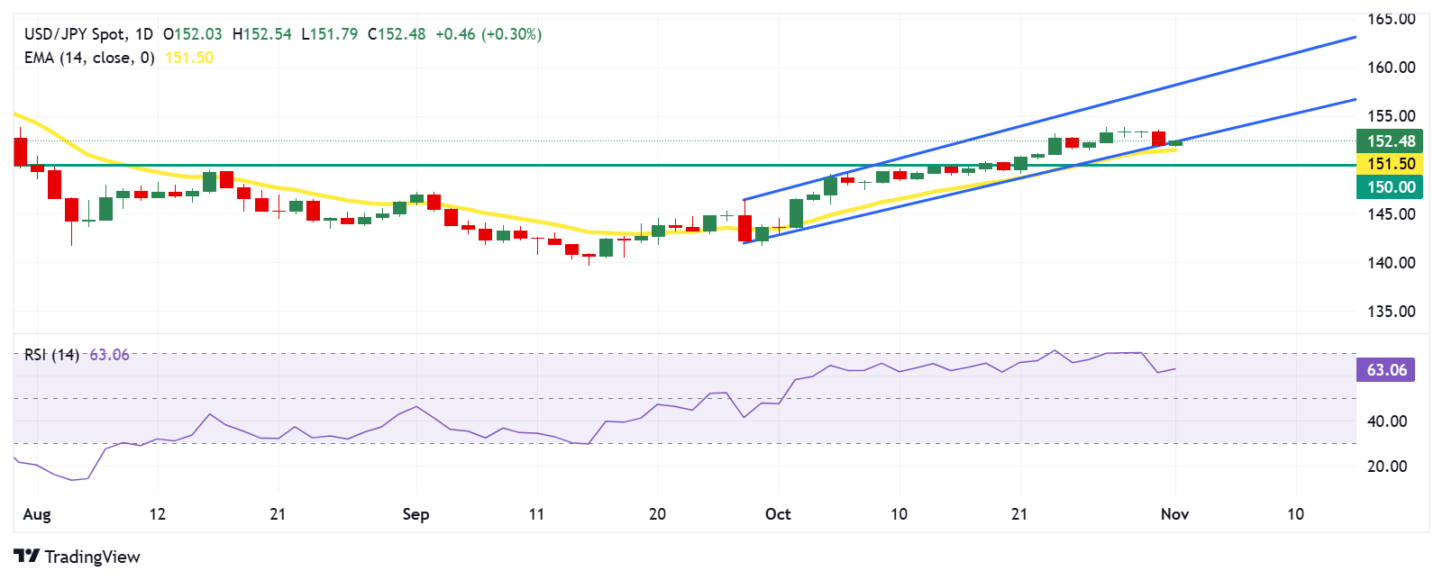Click the Aug label on time axis
Image resolution: width=1443 pixels, height=580 pixels.
click(37, 514)
